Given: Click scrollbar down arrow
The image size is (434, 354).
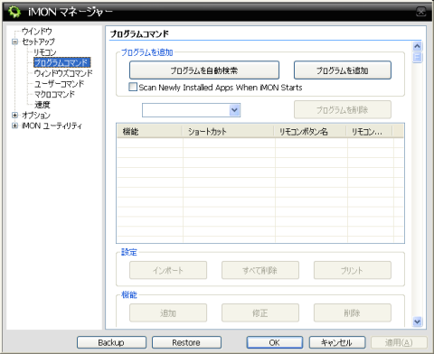Looking at the screenshot, I should click(x=418, y=321).
